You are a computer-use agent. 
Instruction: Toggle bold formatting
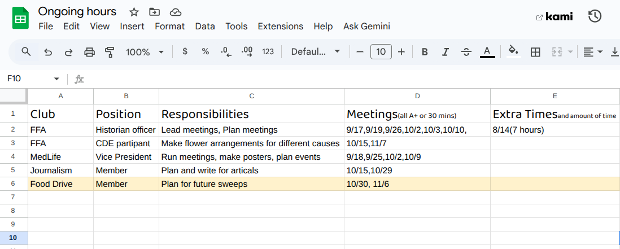(425, 52)
